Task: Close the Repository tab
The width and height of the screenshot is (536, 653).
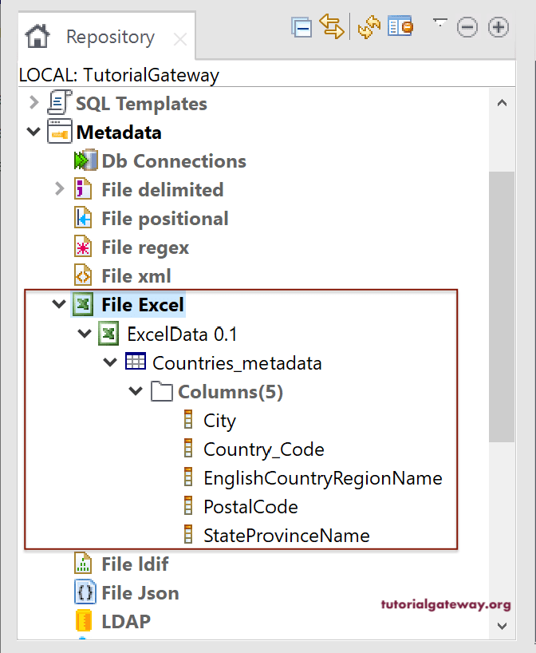Action: 179,40
